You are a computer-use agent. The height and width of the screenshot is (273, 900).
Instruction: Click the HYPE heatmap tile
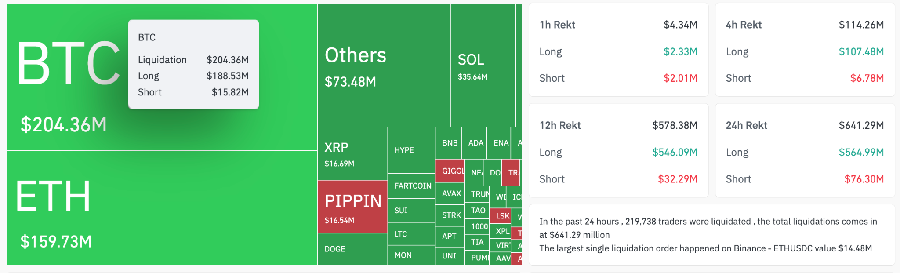point(411,150)
